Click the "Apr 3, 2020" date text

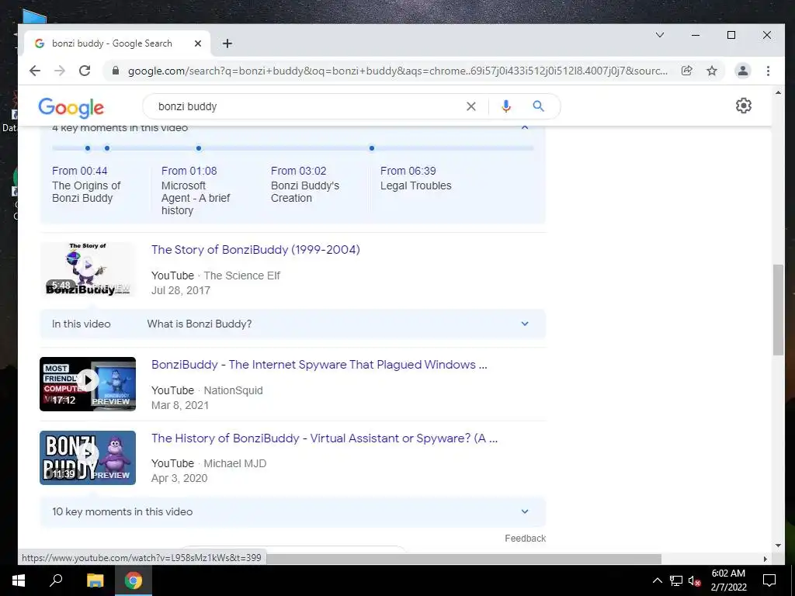coord(179,478)
